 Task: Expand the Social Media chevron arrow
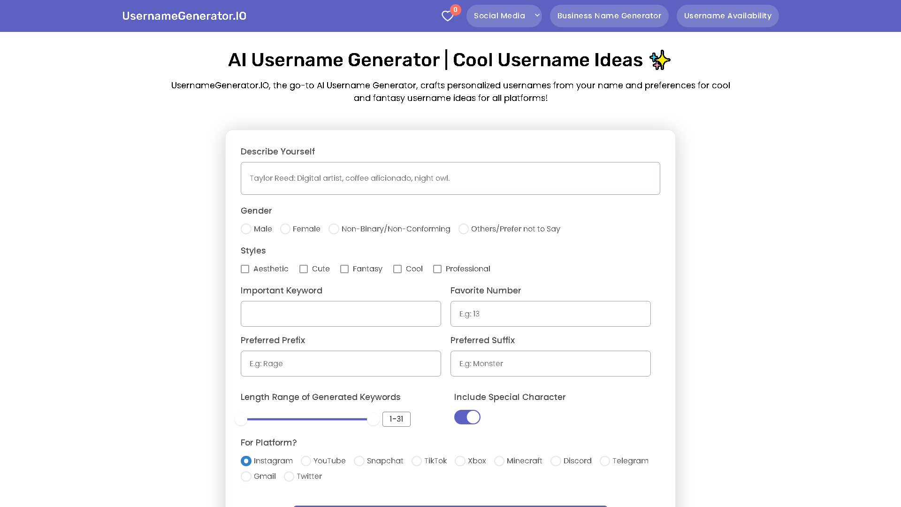point(536,15)
